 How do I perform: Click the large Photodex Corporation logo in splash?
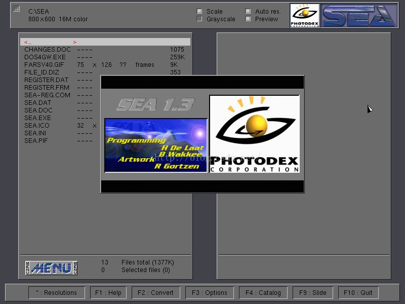coord(255,134)
